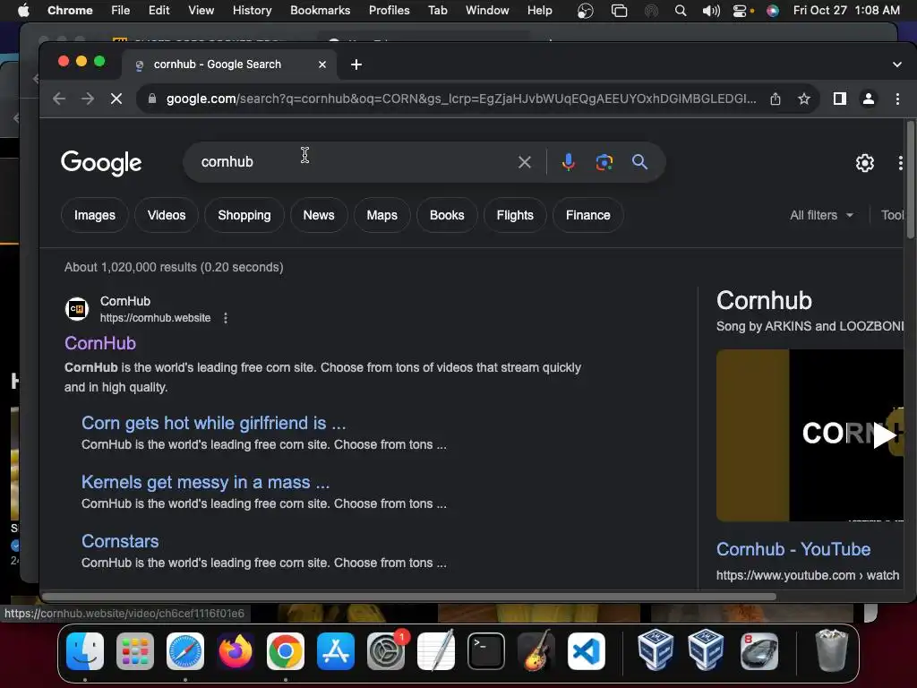Click the horizontal scrollbar at page bottom

pyautogui.click(x=409, y=597)
